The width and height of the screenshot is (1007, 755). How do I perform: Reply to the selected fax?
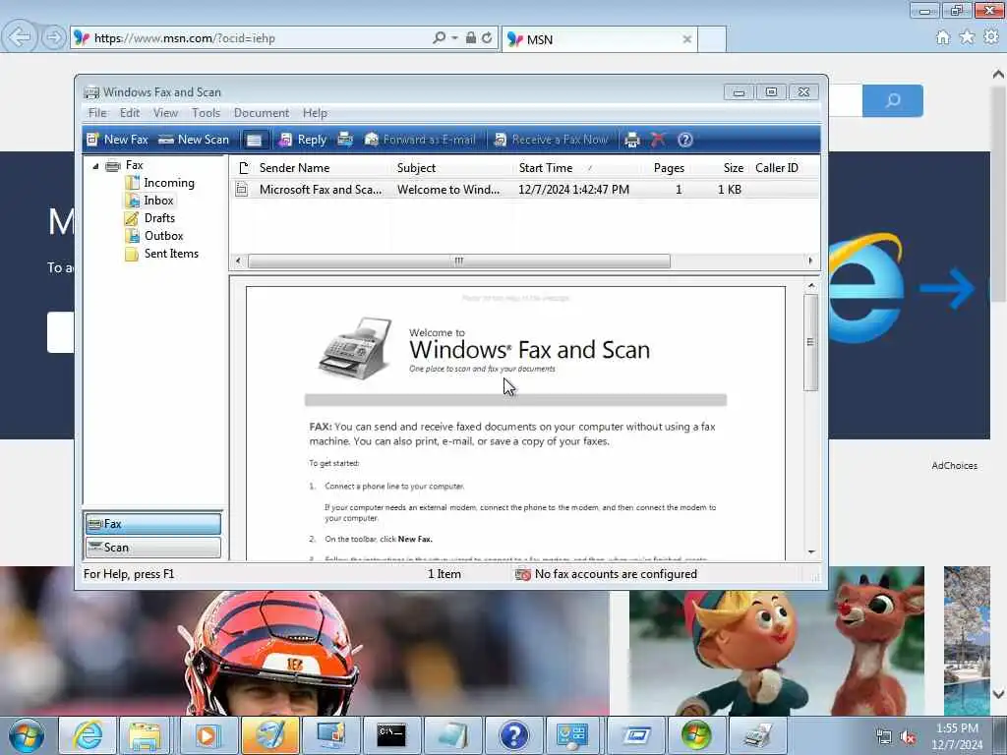pos(303,140)
